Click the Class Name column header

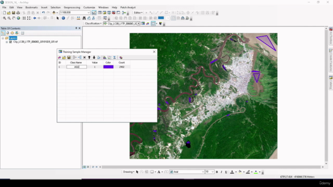76,62
